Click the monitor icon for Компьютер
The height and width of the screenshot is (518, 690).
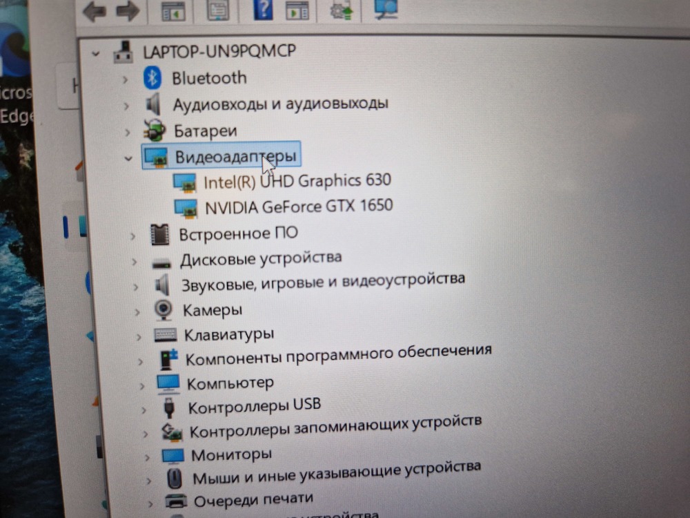(168, 383)
